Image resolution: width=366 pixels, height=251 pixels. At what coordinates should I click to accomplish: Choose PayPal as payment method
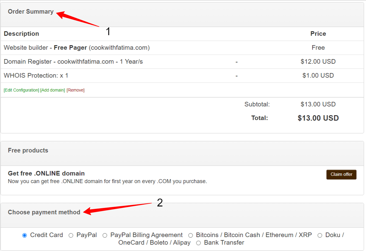tap(71, 235)
